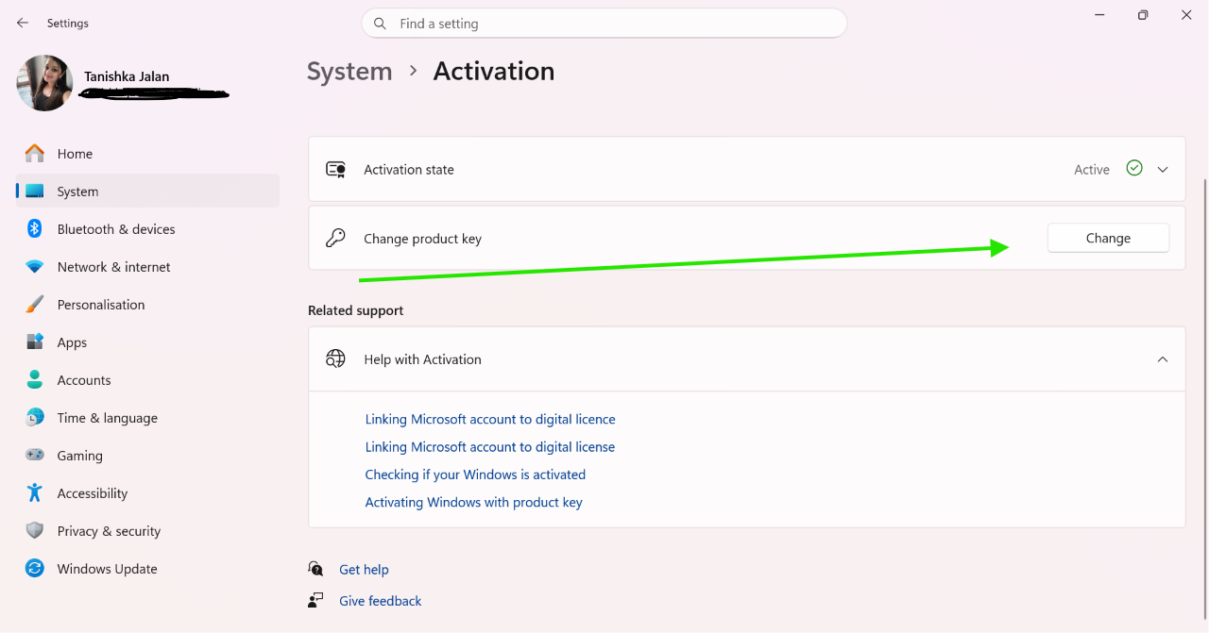The height and width of the screenshot is (633, 1209).
Task: Click the Active status text
Action: click(x=1092, y=170)
